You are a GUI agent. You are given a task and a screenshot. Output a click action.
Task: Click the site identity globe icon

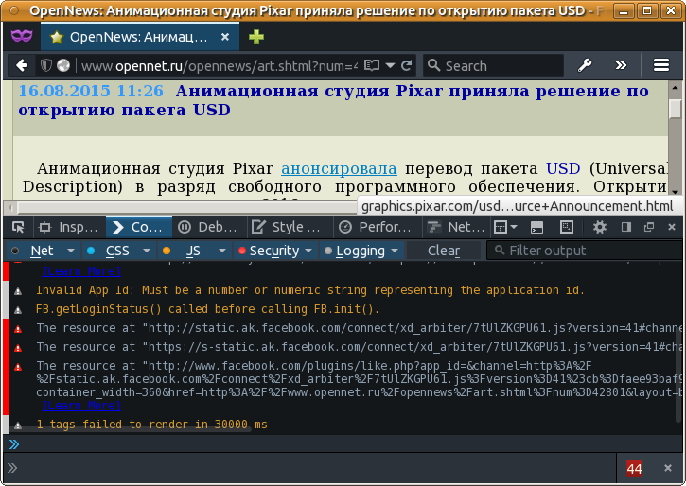pyautogui.click(x=63, y=65)
